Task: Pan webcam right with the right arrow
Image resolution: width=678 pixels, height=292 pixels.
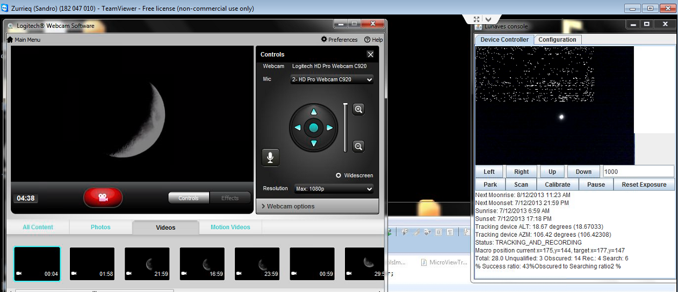Action: (x=330, y=128)
